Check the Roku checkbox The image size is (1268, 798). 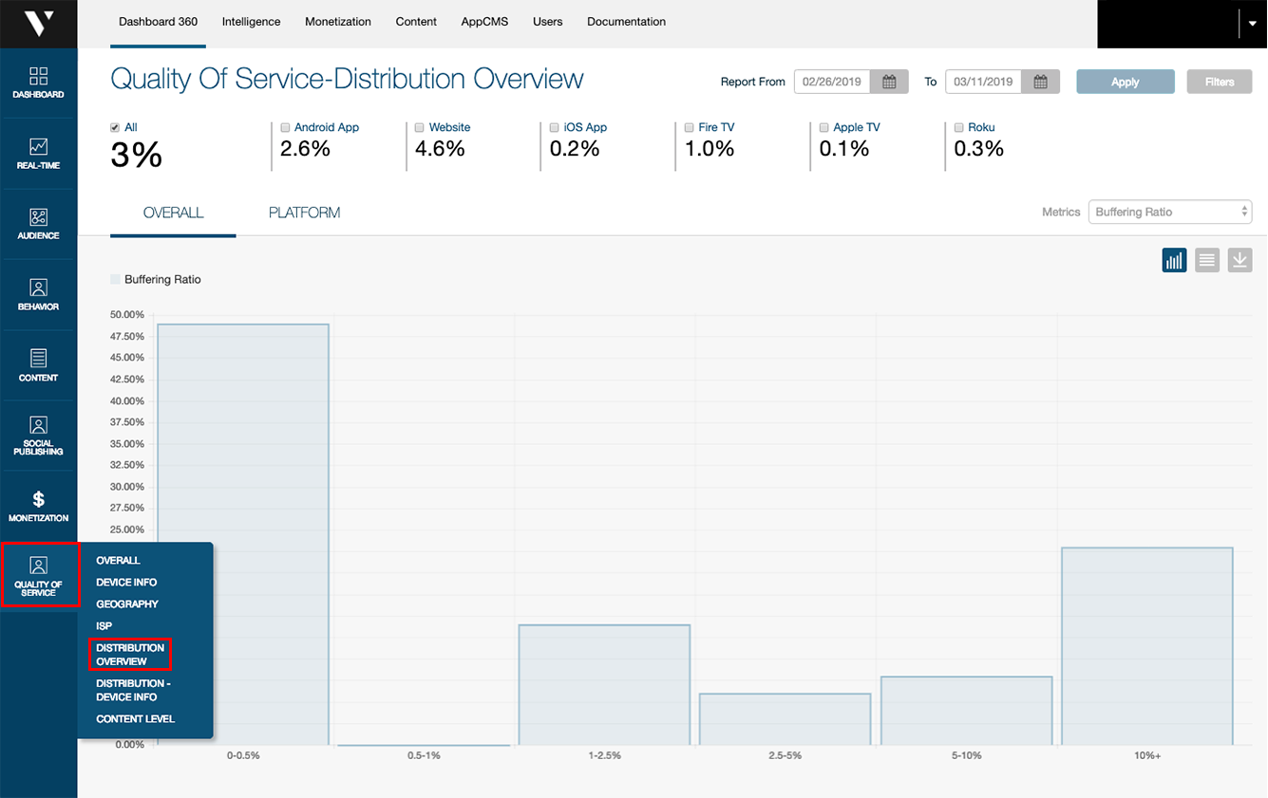(958, 127)
